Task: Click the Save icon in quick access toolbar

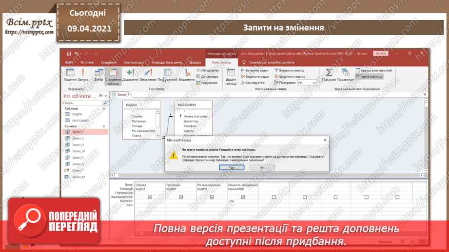Action: [69, 54]
